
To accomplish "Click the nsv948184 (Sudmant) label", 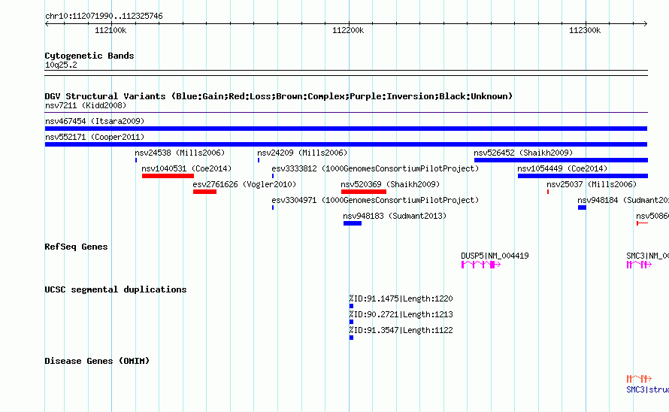I will pos(623,200).
